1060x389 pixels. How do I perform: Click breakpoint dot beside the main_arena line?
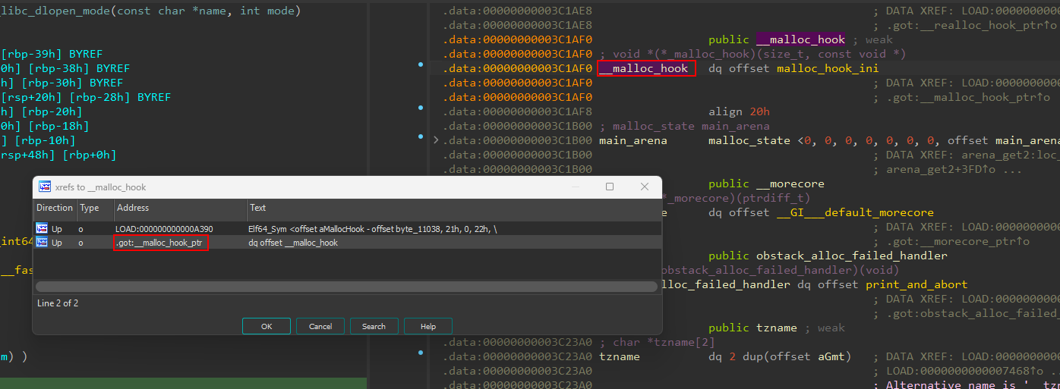tap(421, 137)
